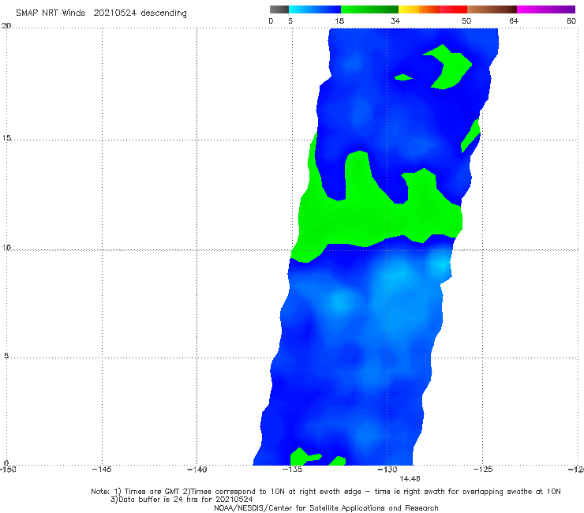Click the magenta-purple segment of the color bar
584x513 pixels.
coord(546,9)
